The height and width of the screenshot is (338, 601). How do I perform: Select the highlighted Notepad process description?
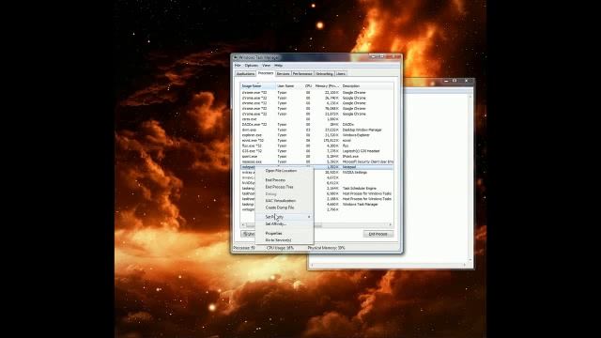pyautogui.click(x=348, y=167)
